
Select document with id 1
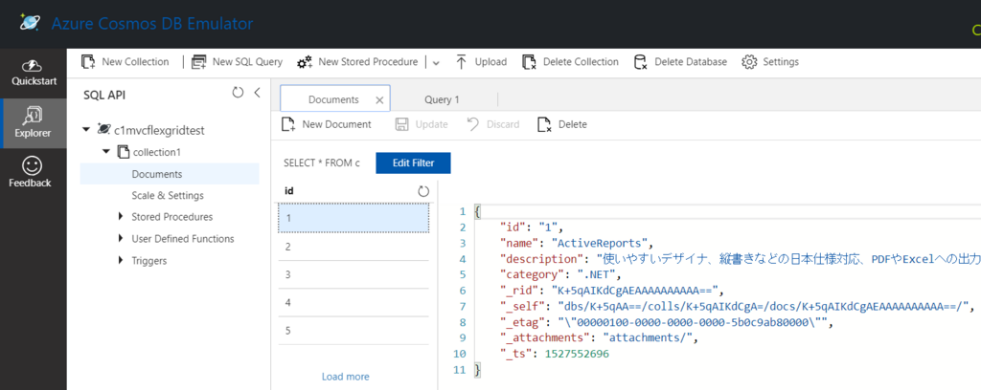(x=354, y=218)
